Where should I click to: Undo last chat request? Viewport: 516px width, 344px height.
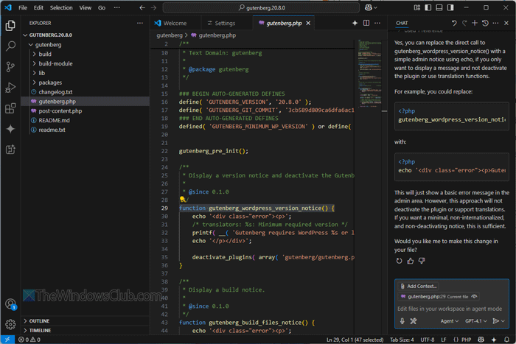pos(454,23)
